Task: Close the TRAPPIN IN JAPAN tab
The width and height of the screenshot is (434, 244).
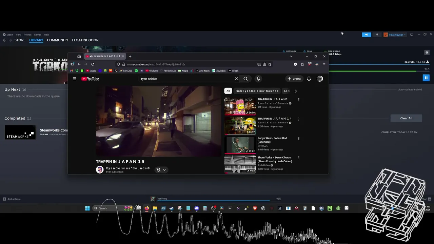Action: click(x=123, y=56)
